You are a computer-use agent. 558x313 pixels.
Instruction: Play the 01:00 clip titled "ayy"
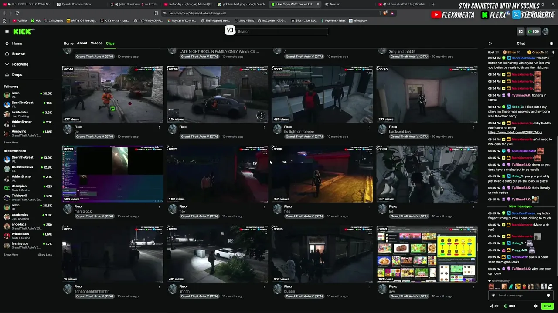[427, 254]
